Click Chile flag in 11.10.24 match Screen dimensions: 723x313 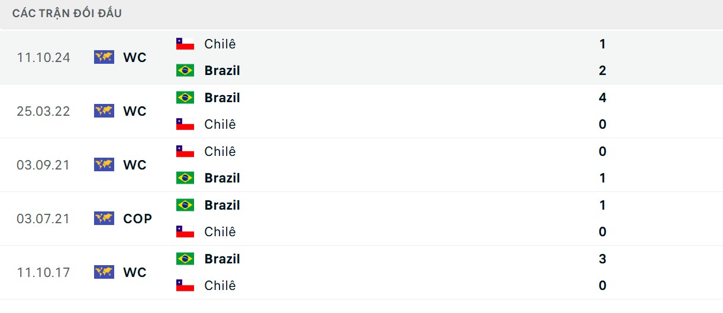click(185, 44)
